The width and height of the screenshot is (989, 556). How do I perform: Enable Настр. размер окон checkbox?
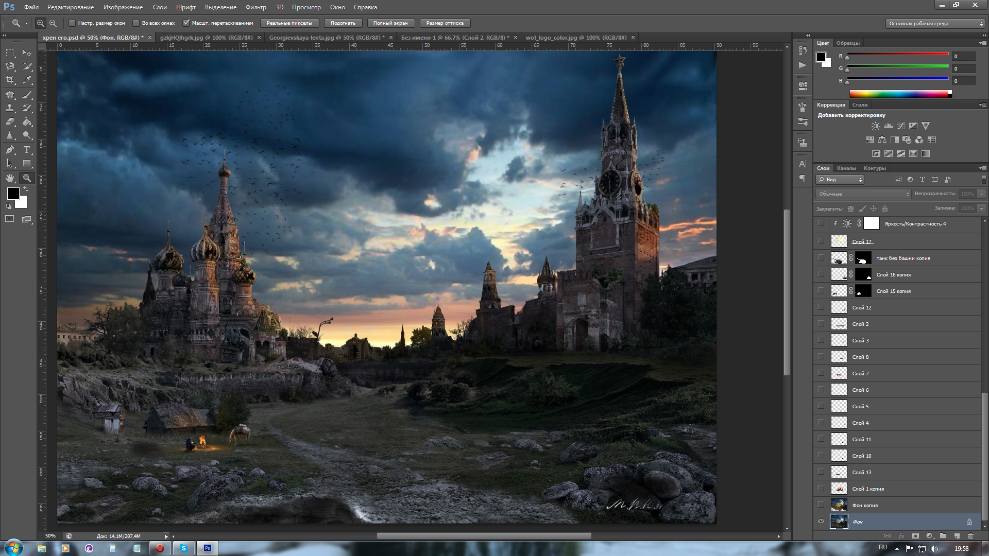point(72,23)
